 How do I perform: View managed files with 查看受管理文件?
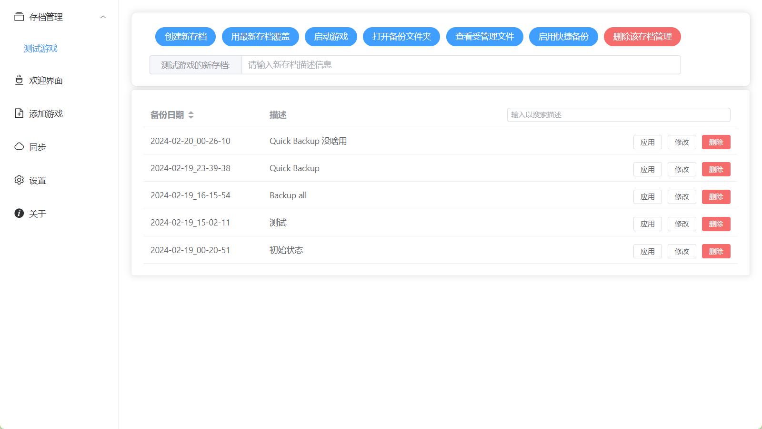pos(484,37)
